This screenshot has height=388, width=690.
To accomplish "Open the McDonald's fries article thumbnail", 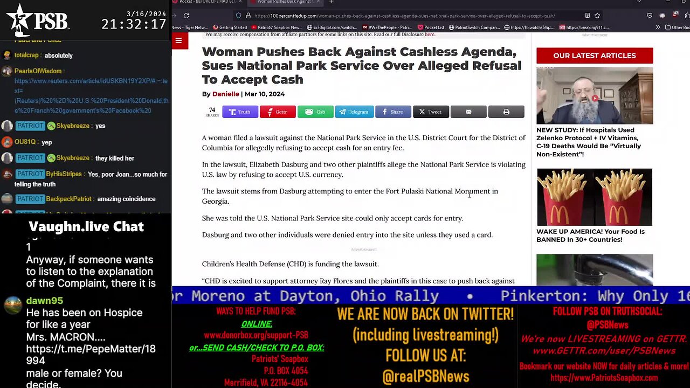I will tap(594, 197).
